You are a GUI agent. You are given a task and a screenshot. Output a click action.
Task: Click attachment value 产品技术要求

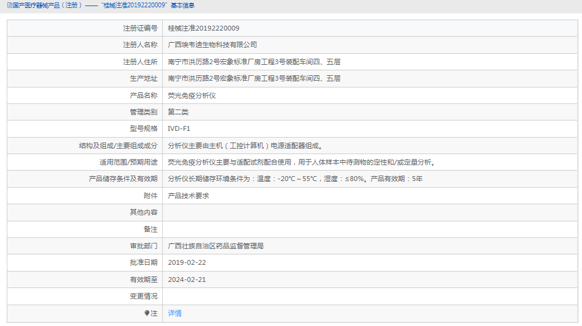tap(188, 196)
